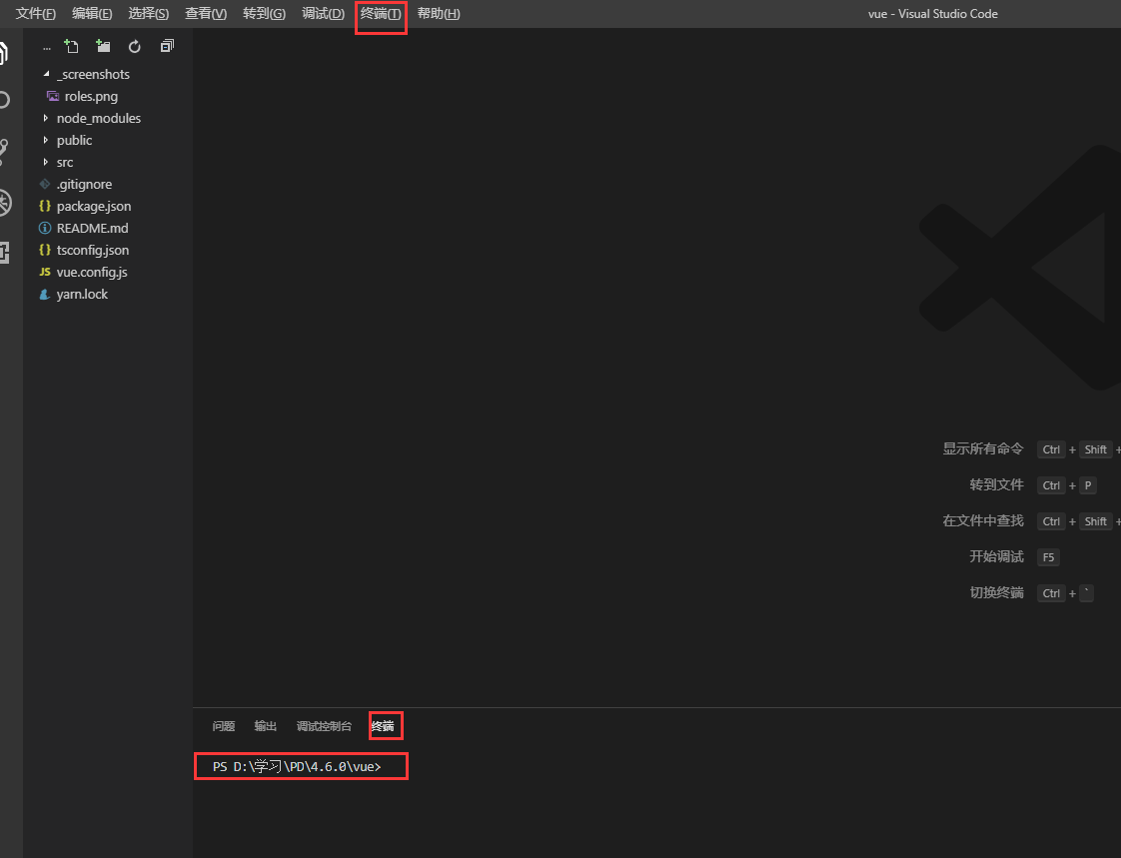The width and height of the screenshot is (1121, 858).
Task: Click the terminal prompt PS D:\学习\PD\4.6.0\vue>
Action: point(297,766)
